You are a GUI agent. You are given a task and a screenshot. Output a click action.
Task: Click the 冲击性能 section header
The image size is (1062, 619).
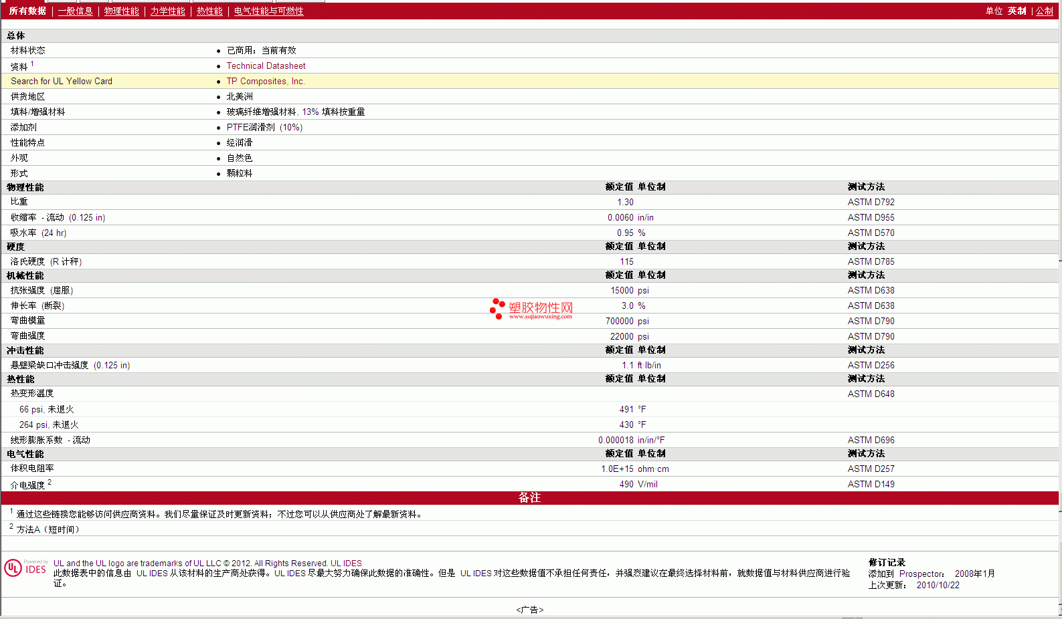pyautogui.click(x=25, y=350)
